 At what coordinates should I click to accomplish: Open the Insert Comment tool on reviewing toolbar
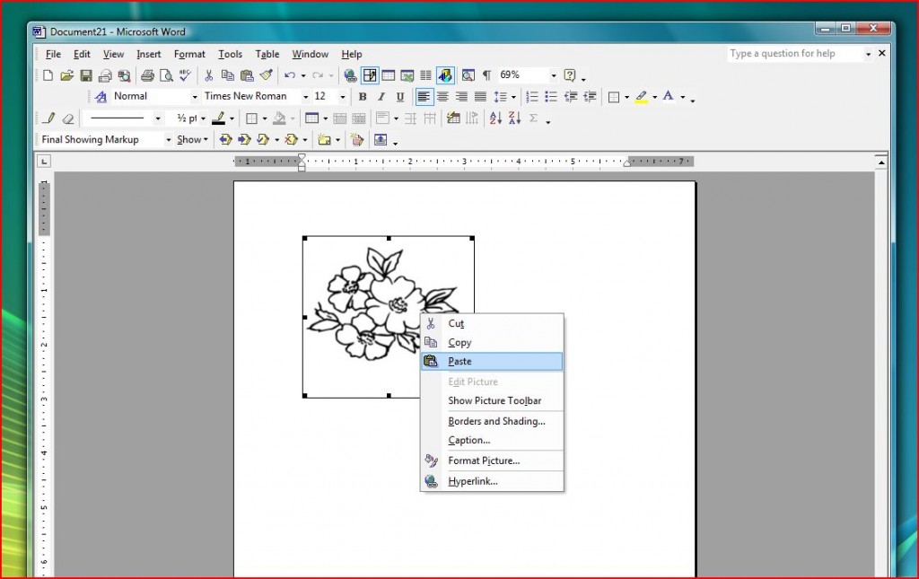(324, 139)
